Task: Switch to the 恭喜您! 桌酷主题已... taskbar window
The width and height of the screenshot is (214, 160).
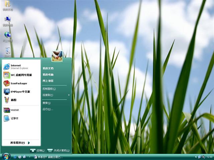Action: point(48,157)
